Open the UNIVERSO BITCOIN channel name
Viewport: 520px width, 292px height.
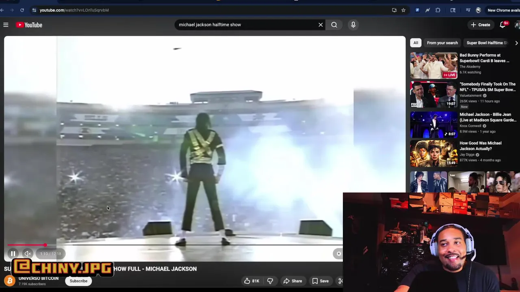39,279
